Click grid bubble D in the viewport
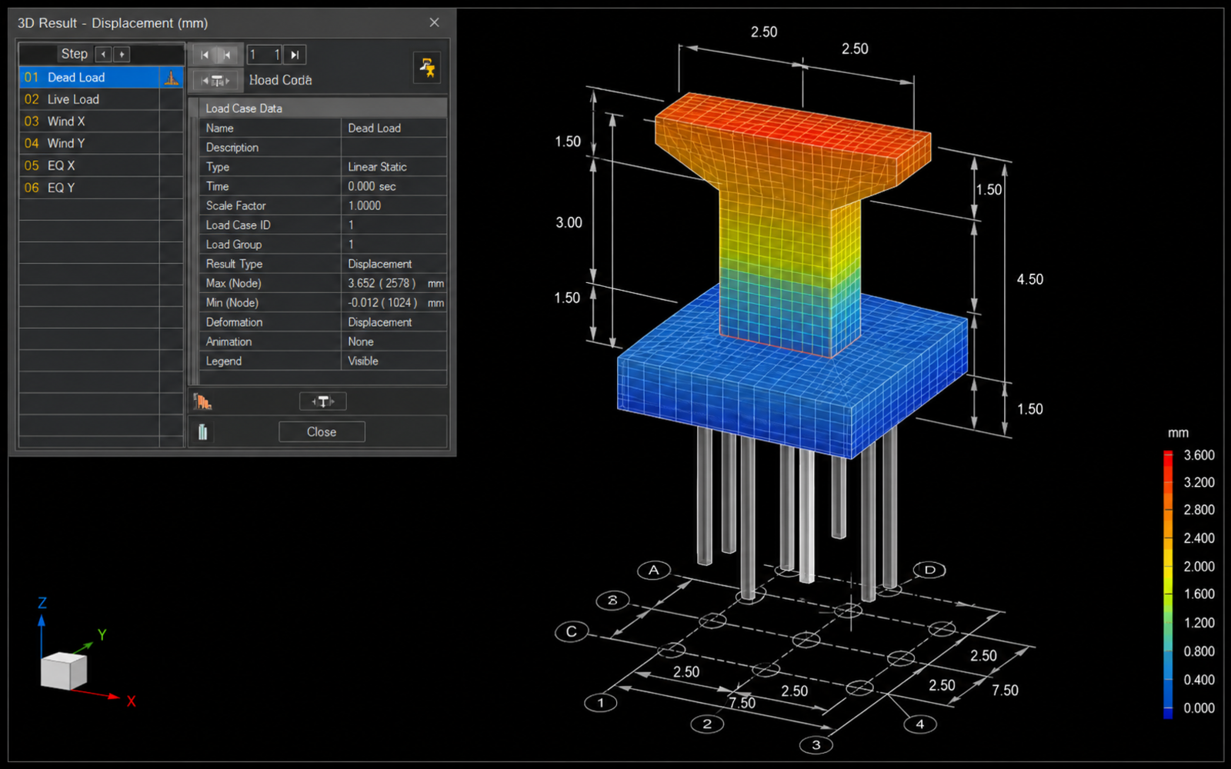Viewport: 1231px width, 769px height. pos(929,570)
